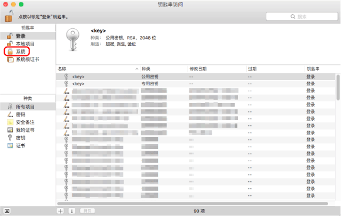Click the <key> title in details pane
341x216 pixels.
(x=98, y=31)
